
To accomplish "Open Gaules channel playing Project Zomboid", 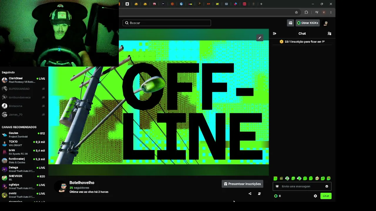I will [23, 135].
